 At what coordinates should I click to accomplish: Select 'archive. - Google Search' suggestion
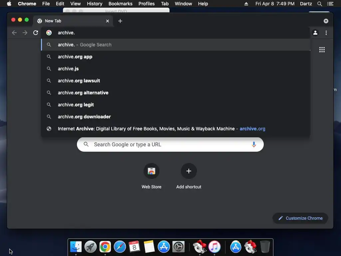pos(176,45)
